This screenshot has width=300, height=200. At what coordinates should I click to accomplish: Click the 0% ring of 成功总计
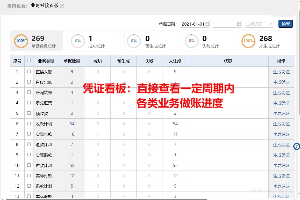coord(78,41)
